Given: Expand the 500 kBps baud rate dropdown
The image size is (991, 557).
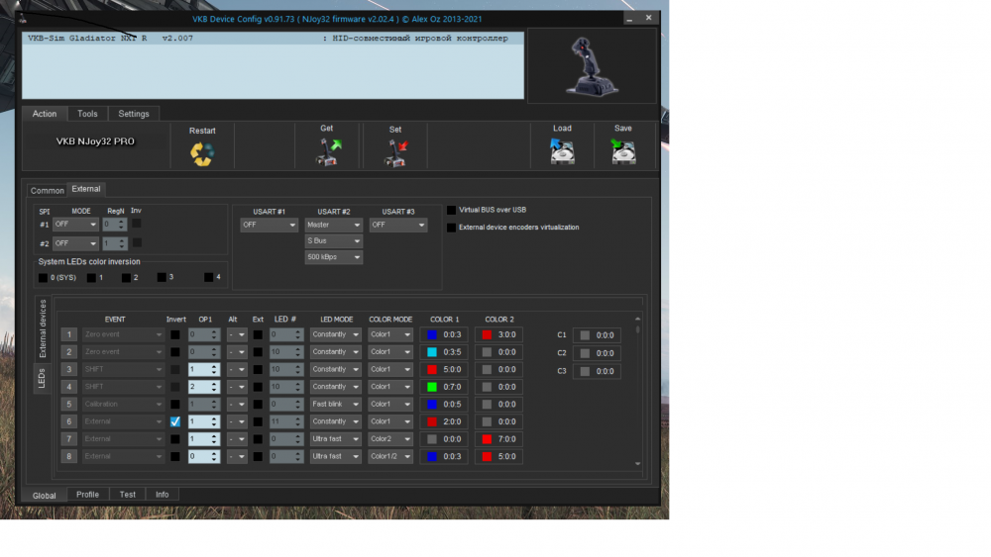Looking at the screenshot, I should click(333, 257).
